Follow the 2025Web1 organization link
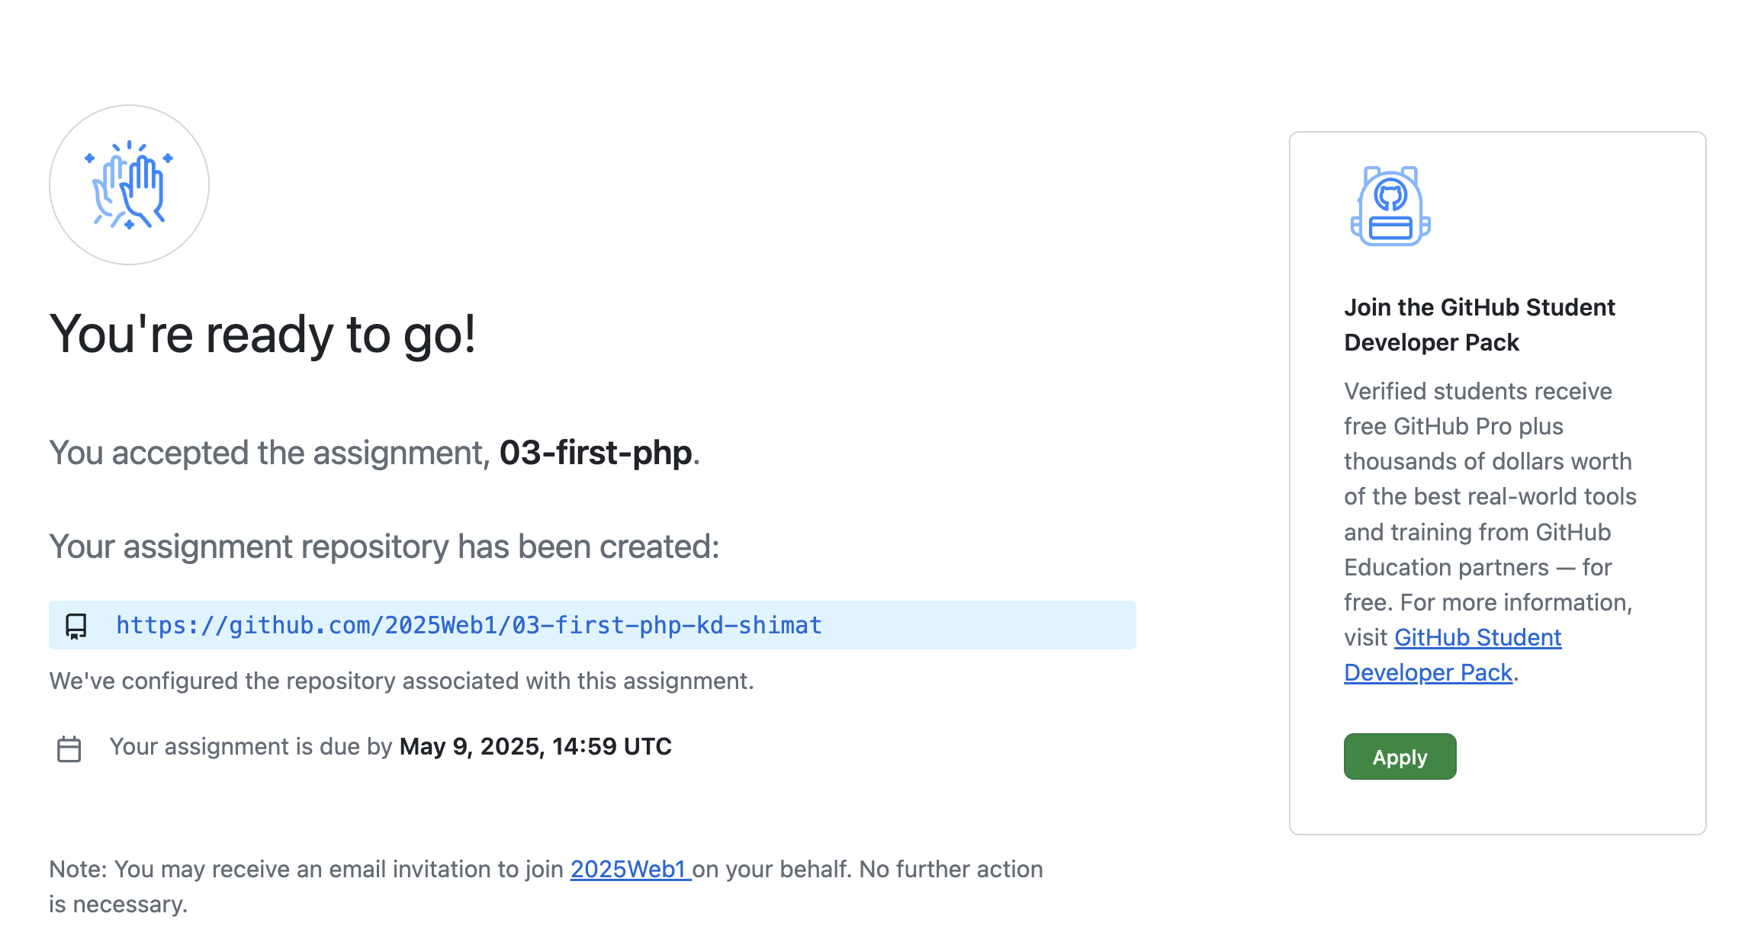 click(628, 869)
